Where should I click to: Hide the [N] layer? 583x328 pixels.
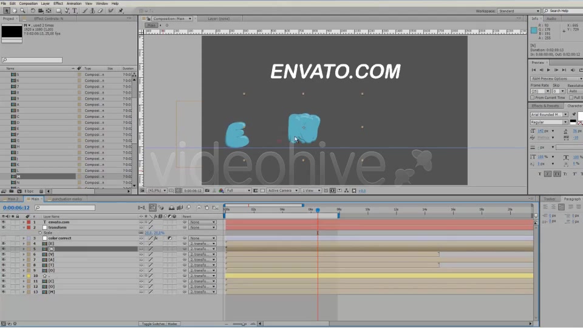pyautogui.click(x=4, y=249)
